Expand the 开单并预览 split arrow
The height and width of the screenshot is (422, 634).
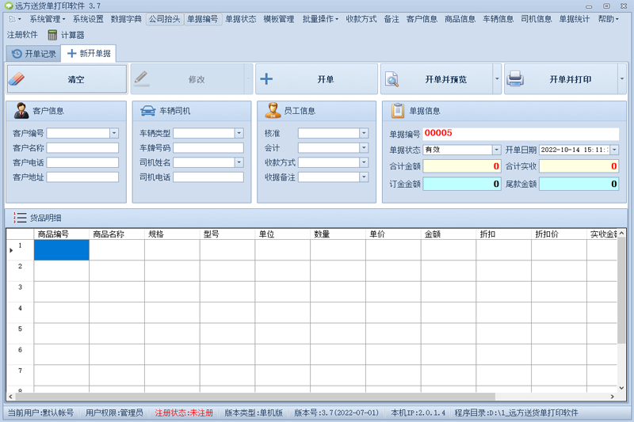pos(497,78)
